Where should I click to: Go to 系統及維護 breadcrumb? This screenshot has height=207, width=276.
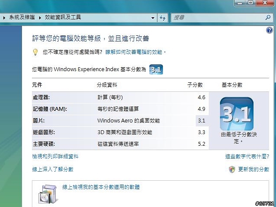click(x=22, y=17)
